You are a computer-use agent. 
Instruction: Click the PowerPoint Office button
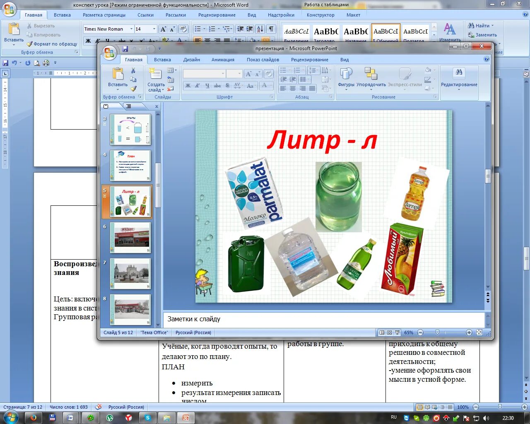109,52
